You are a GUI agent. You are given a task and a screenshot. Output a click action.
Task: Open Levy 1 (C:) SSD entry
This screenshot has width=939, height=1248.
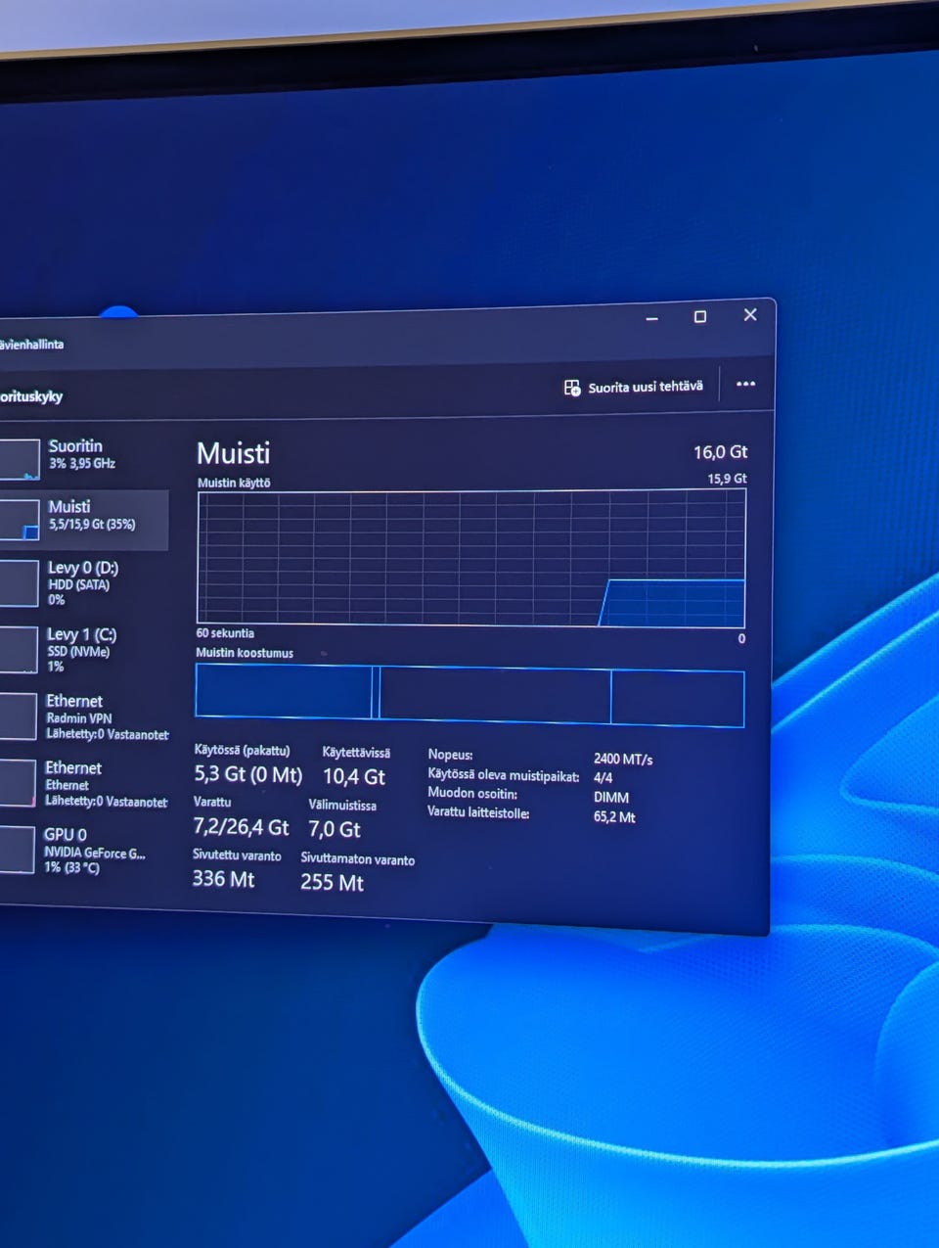(83, 650)
